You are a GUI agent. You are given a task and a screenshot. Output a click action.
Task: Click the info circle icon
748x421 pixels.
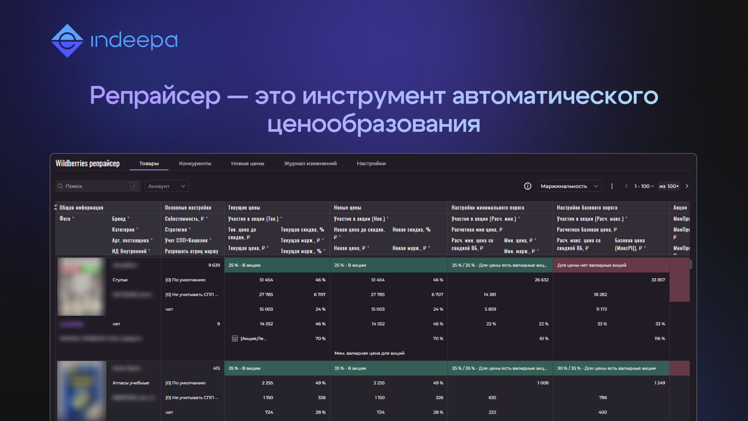click(x=527, y=186)
